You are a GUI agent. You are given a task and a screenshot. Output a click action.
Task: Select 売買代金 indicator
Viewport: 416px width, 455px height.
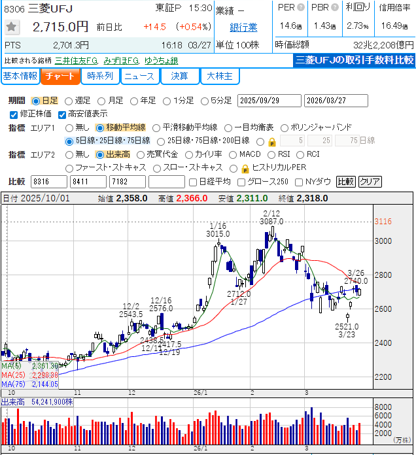pos(141,155)
